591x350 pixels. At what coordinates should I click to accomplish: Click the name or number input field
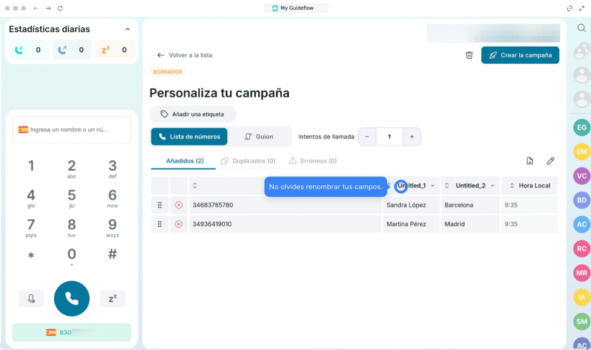click(72, 130)
